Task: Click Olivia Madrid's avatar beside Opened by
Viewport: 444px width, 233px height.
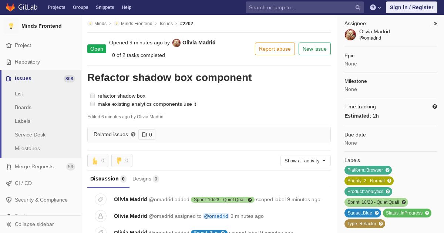Action: tap(176, 43)
